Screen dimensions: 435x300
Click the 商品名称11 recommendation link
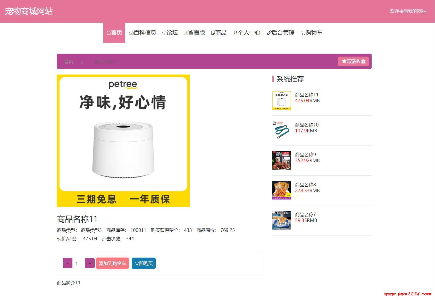tap(307, 95)
